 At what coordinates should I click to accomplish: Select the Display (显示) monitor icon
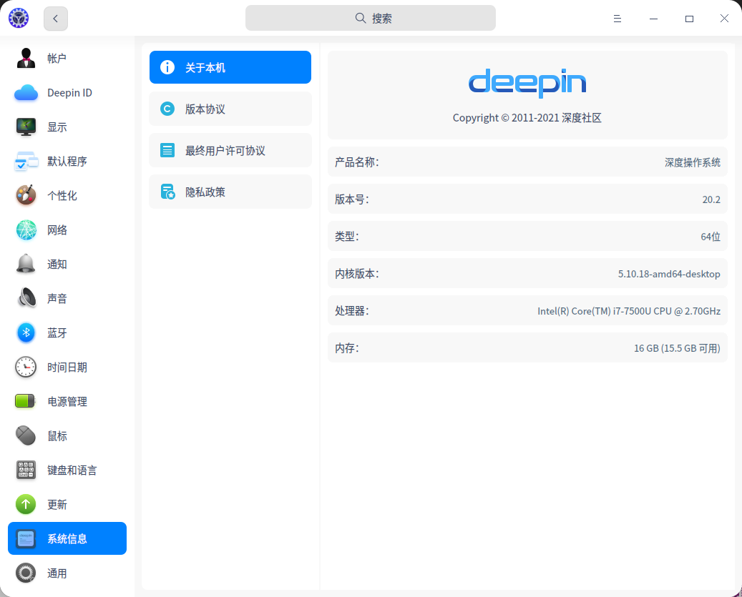tap(26, 127)
